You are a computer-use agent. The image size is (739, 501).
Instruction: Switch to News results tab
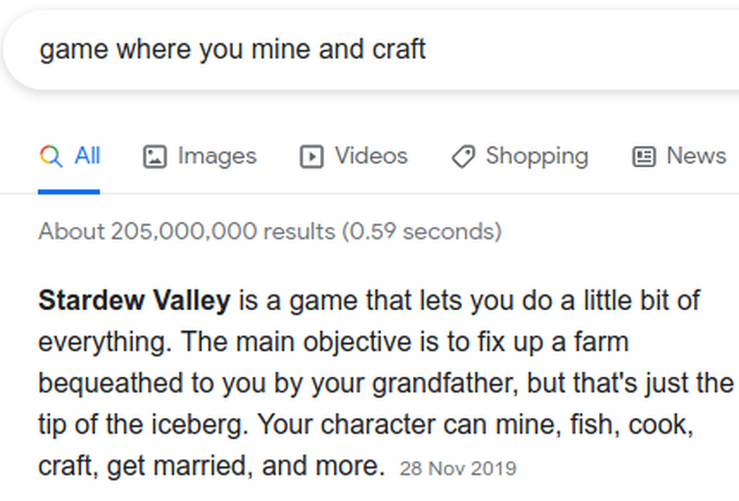(x=696, y=156)
